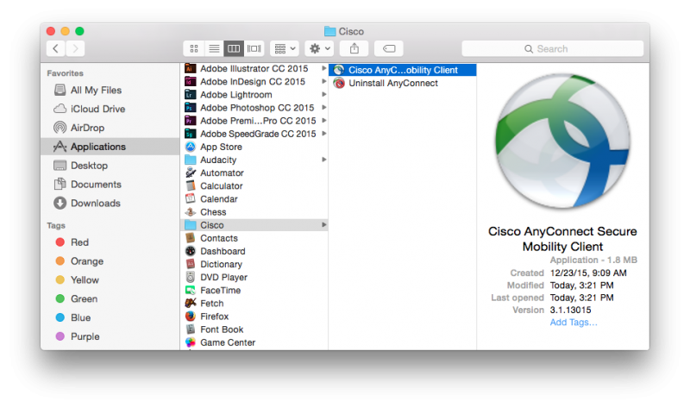Click the Game Center icon
690x408 pixels.
click(x=190, y=342)
